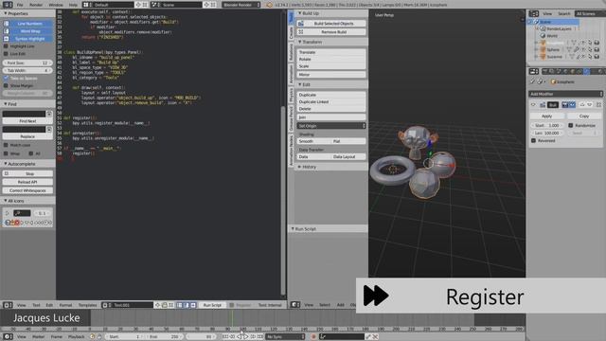The height and width of the screenshot is (341, 606).
Task: Click the Remove Build button
Action: pos(331,32)
